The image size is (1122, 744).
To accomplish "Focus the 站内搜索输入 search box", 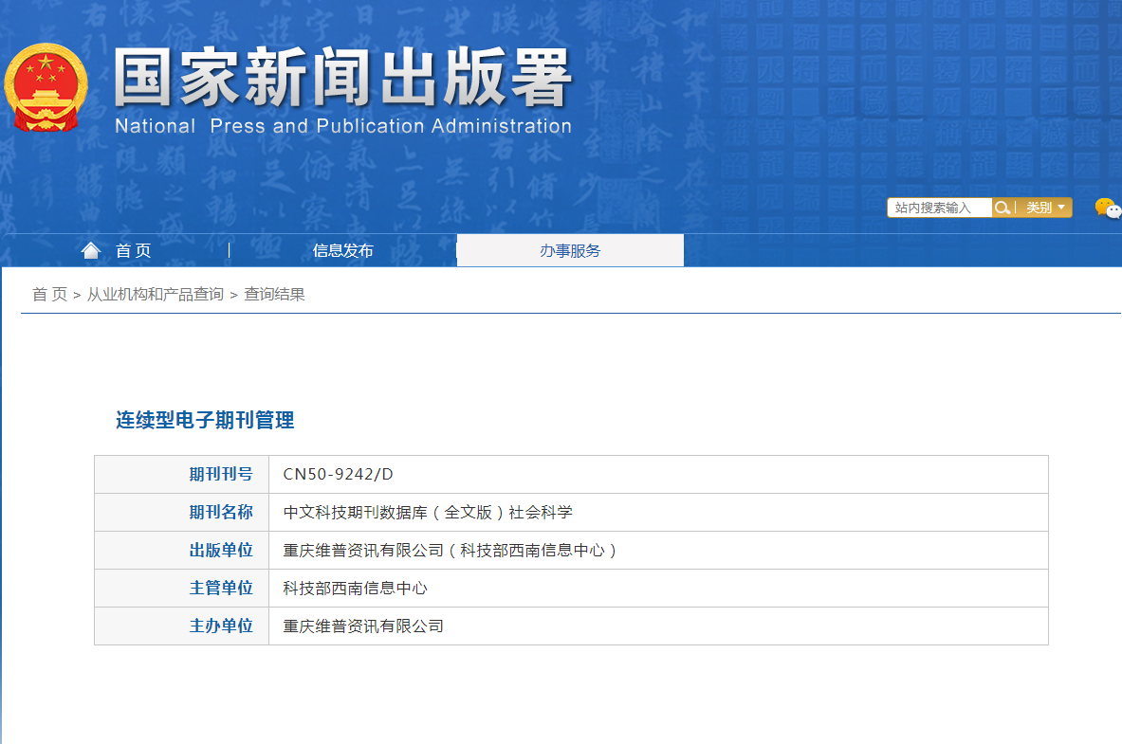I will 938,208.
